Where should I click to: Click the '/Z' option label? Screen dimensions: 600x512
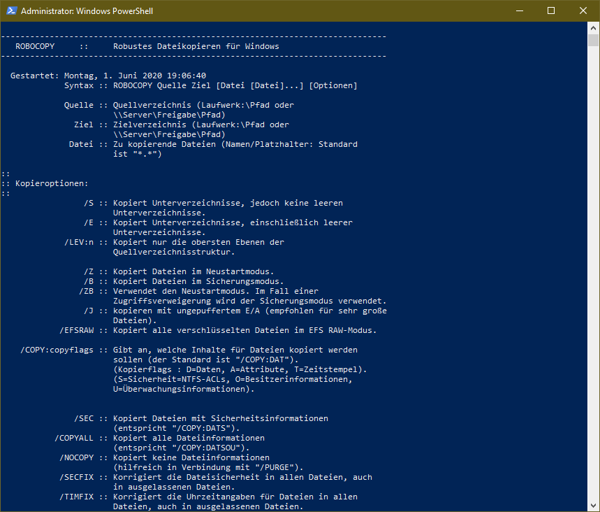point(89,271)
